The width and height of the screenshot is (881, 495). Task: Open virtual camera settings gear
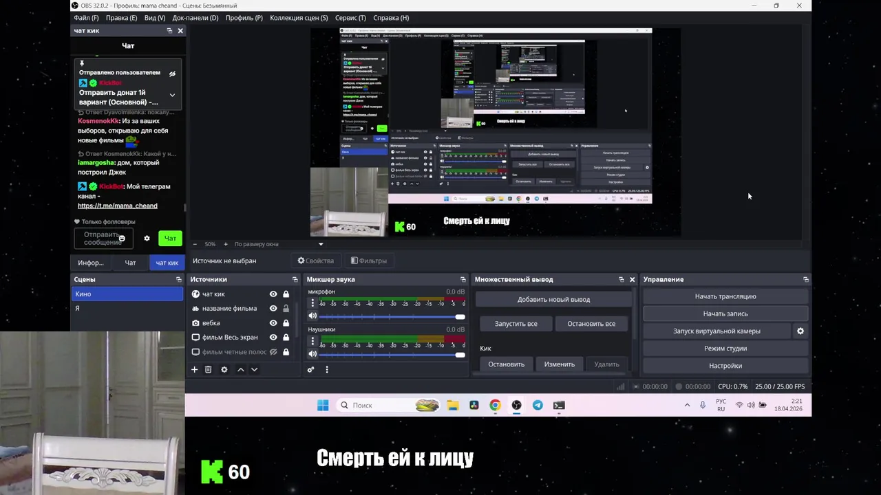pyautogui.click(x=800, y=331)
